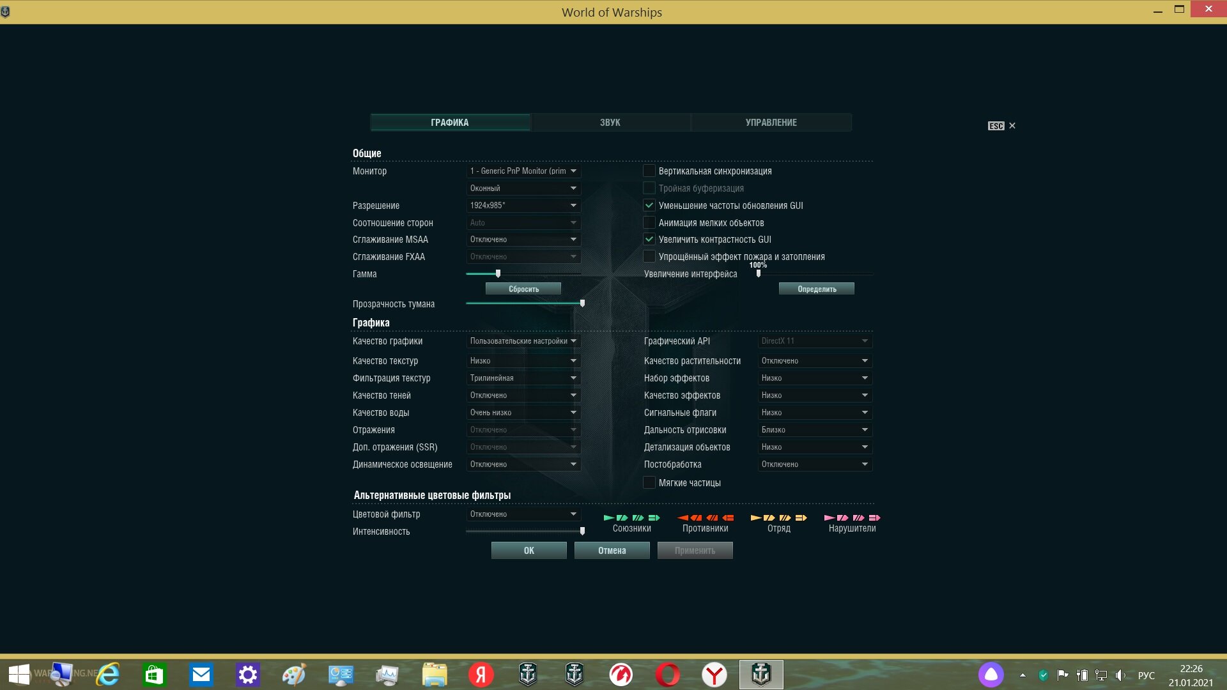Click the Отмена button

[x=612, y=551]
